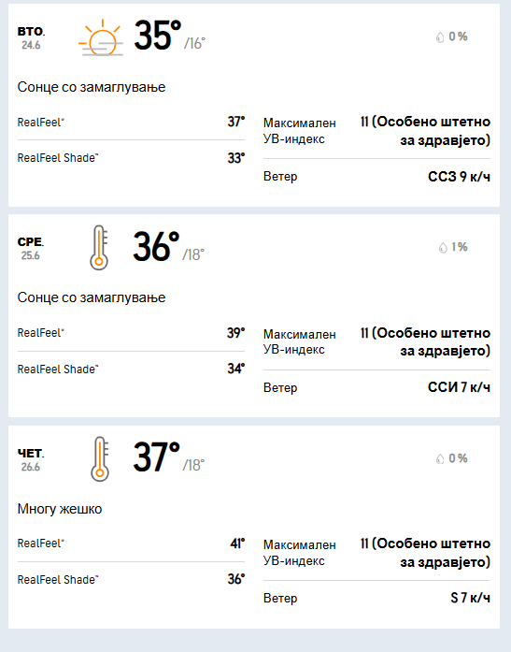Click RealFeel value 41° on Thursday

[237, 543]
